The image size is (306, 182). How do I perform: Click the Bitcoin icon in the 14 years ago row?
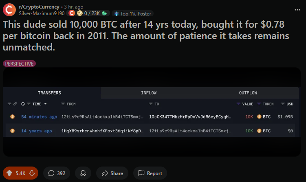coord(12,131)
